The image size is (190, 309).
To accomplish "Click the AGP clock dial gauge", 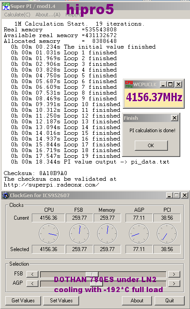I will pyautogui.click(x=139, y=233).
